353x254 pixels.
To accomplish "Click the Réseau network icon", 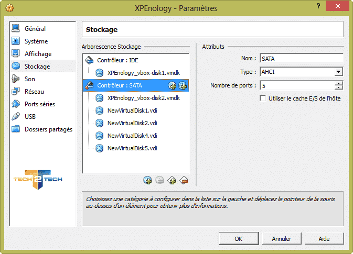I will (16, 91).
